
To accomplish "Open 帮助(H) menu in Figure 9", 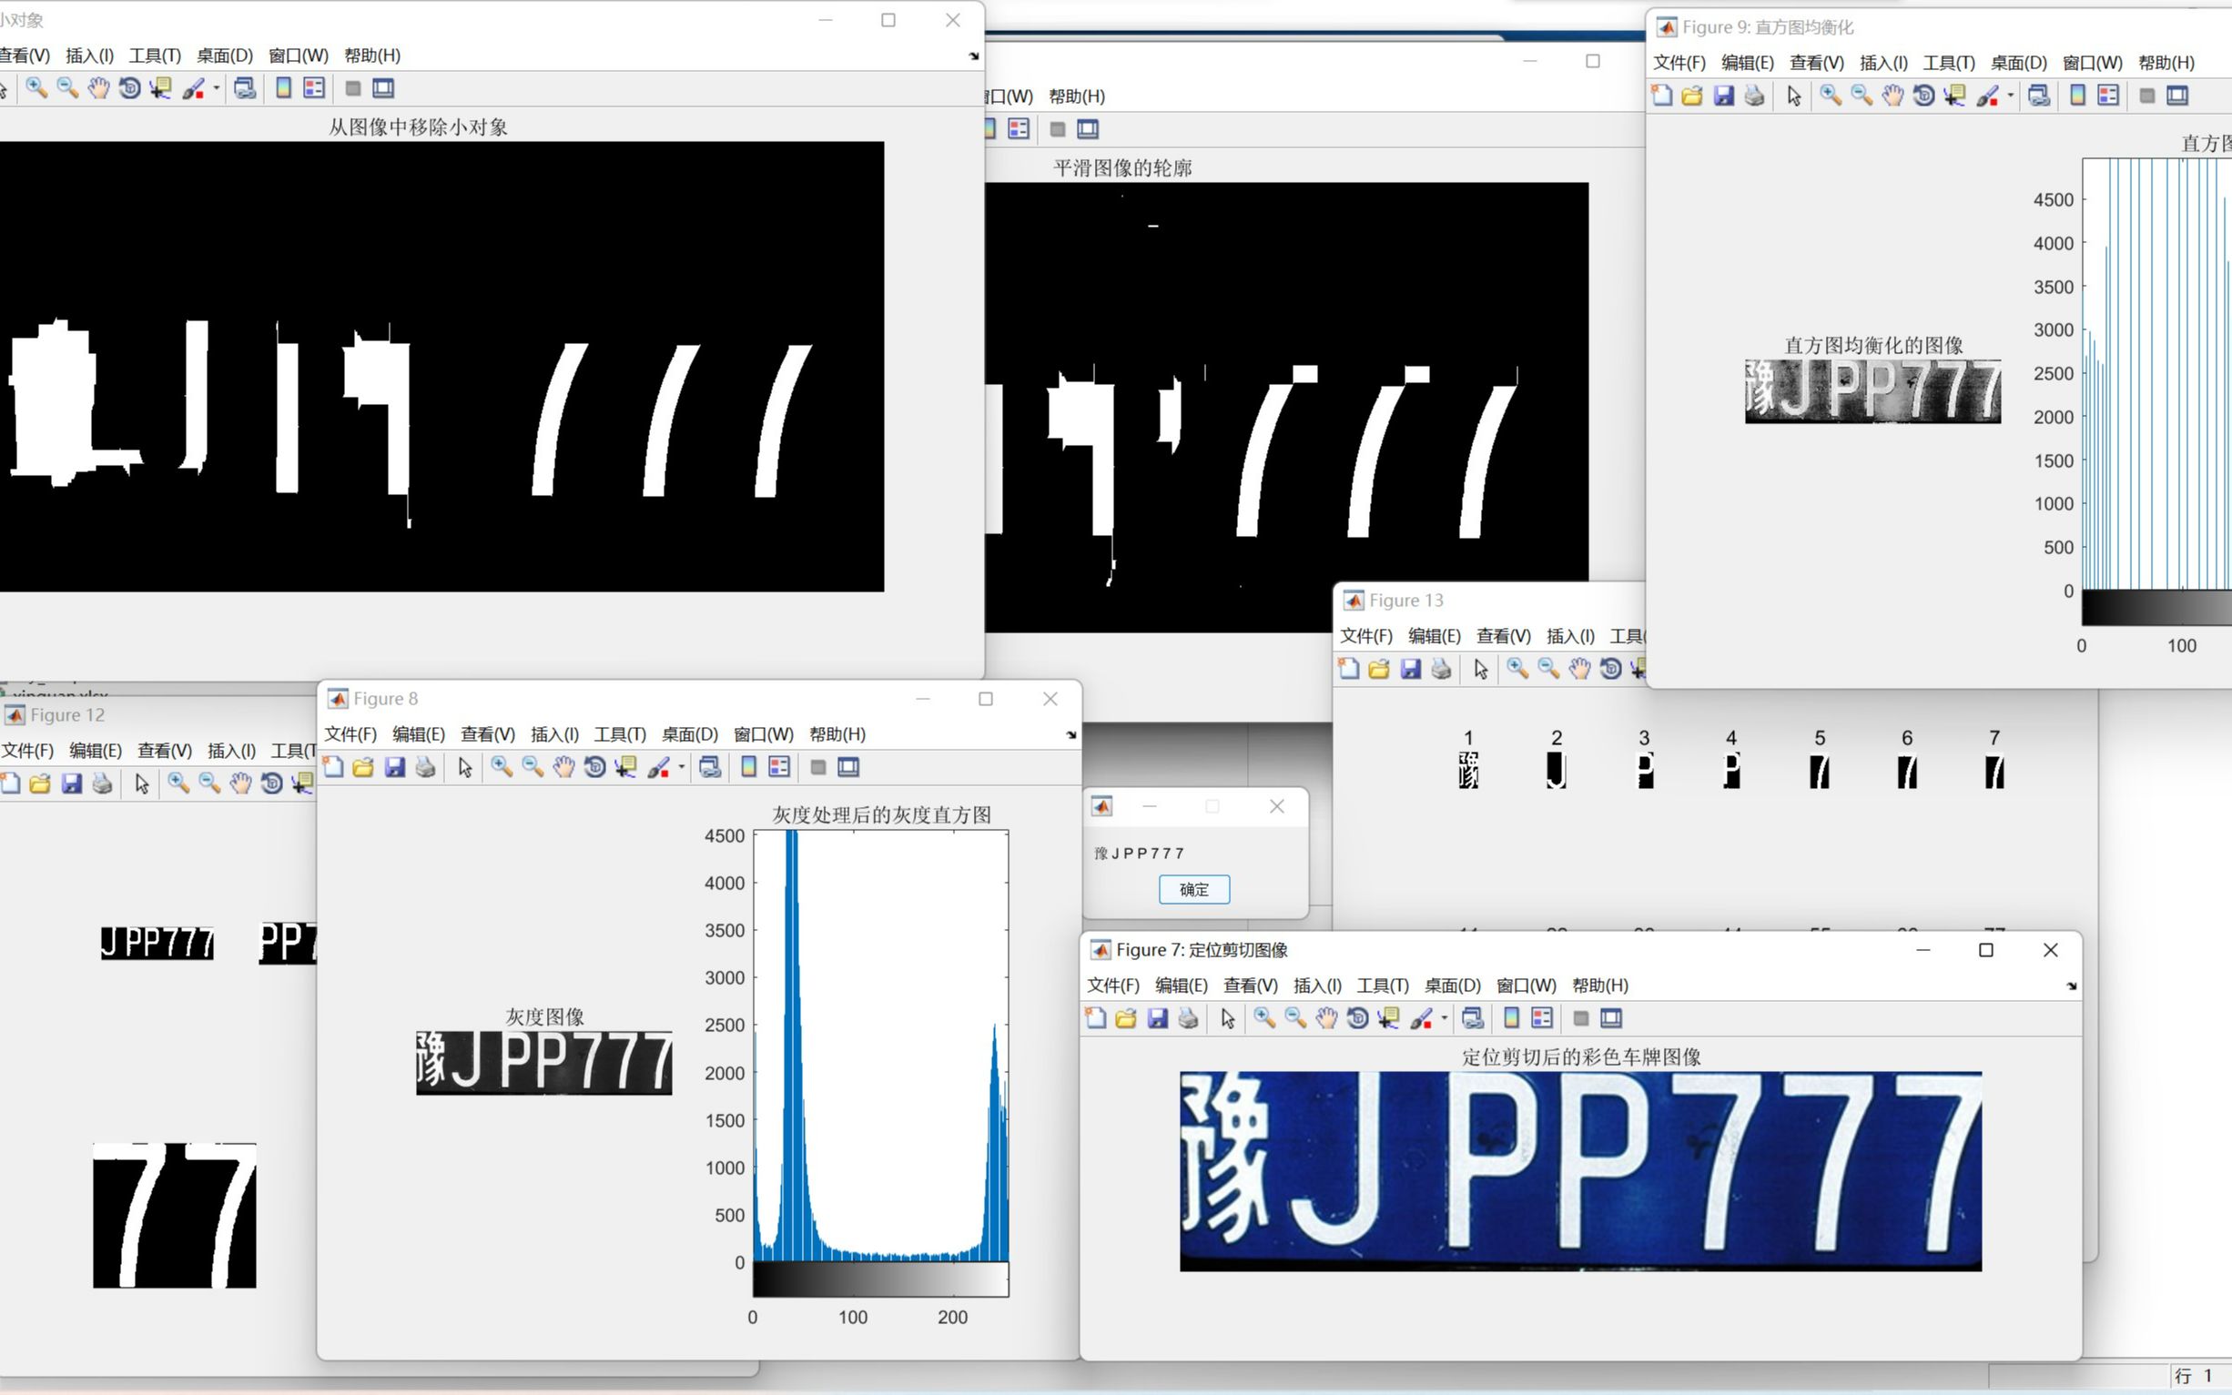I will pos(2166,63).
